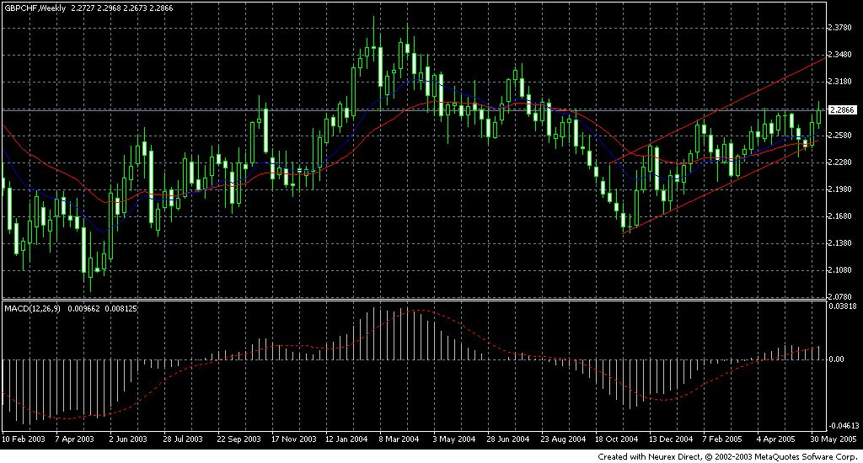Click the GBPCHF,Weekly chart title
The image size is (863, 463).
(35, 8)
